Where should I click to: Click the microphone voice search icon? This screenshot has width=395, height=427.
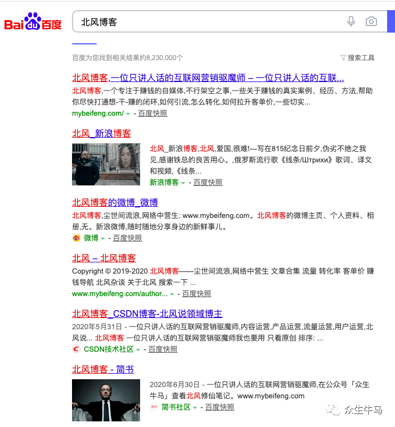tap(351, 21)
